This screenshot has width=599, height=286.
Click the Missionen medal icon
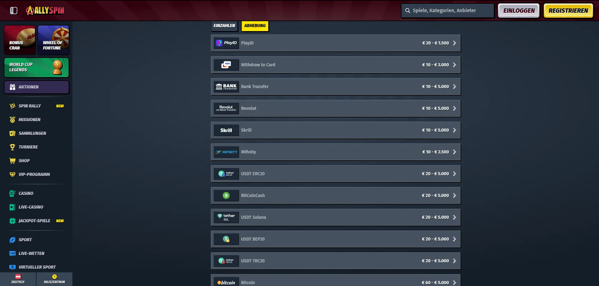pyautogui.click(x=12, y=120)
